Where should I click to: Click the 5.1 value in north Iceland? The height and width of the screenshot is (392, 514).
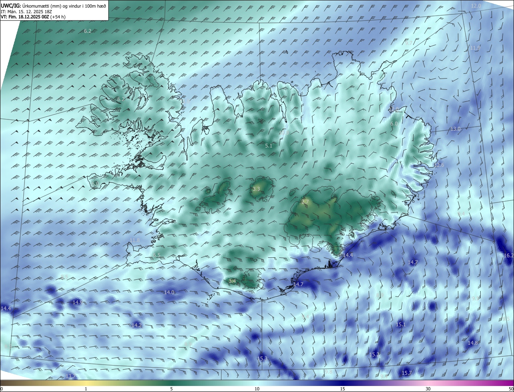[x=269, y=146]
